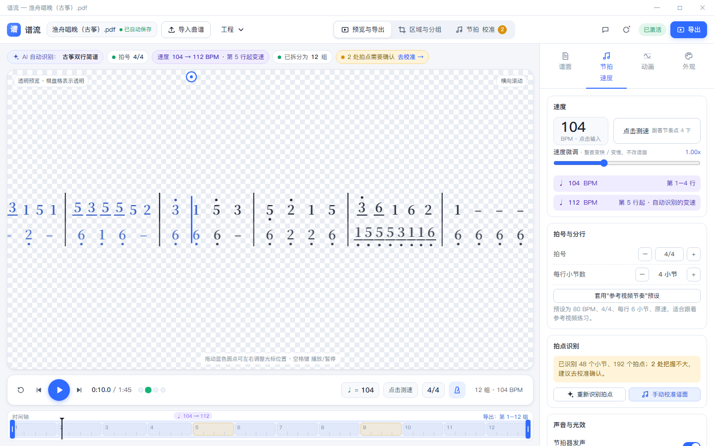This screenshot has width=714, height=446.
Task: Click the 点击测速 tap tempo box
Action: coord(657,131)
